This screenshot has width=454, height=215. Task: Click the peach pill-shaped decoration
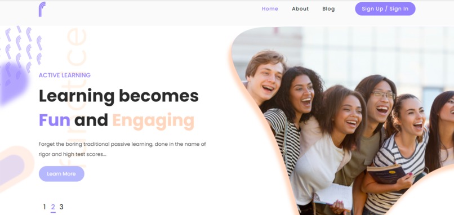point(15,168)
